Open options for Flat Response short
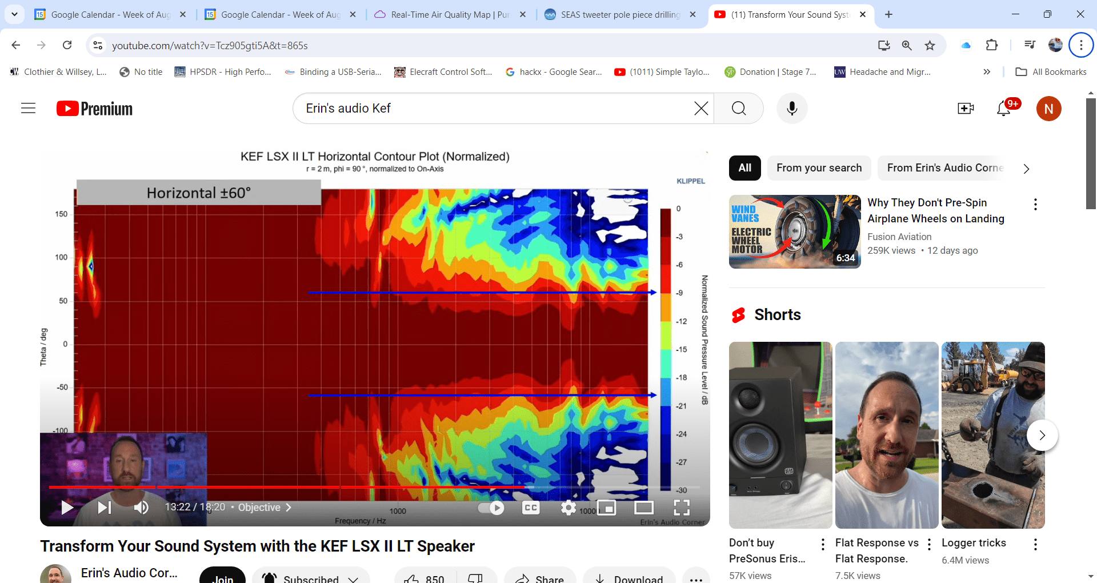 [x=929, y=544]
